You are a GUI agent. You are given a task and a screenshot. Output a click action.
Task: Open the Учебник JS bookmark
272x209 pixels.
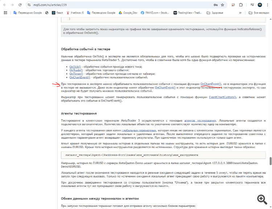pyautogui.click(x=75, y=13)
